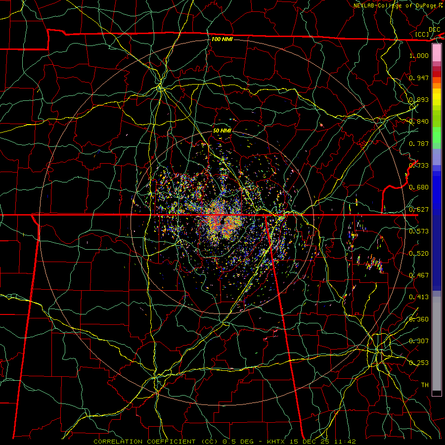Click the 0.627 color scale value
This screenshot has width=445, height=445.
point(419,210)
